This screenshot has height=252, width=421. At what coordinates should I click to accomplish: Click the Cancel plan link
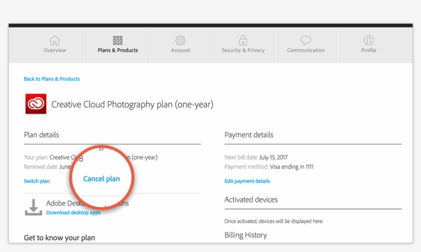[102, 179]
